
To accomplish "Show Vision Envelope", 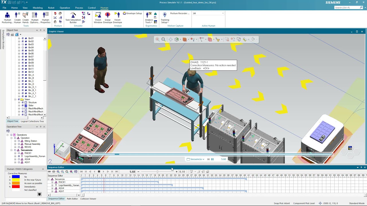I will coord(117,18).
